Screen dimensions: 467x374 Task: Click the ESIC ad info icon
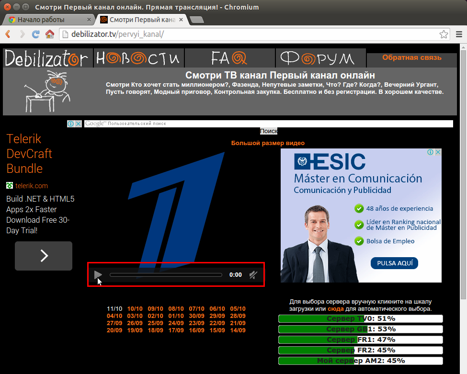tap(431, 152)
